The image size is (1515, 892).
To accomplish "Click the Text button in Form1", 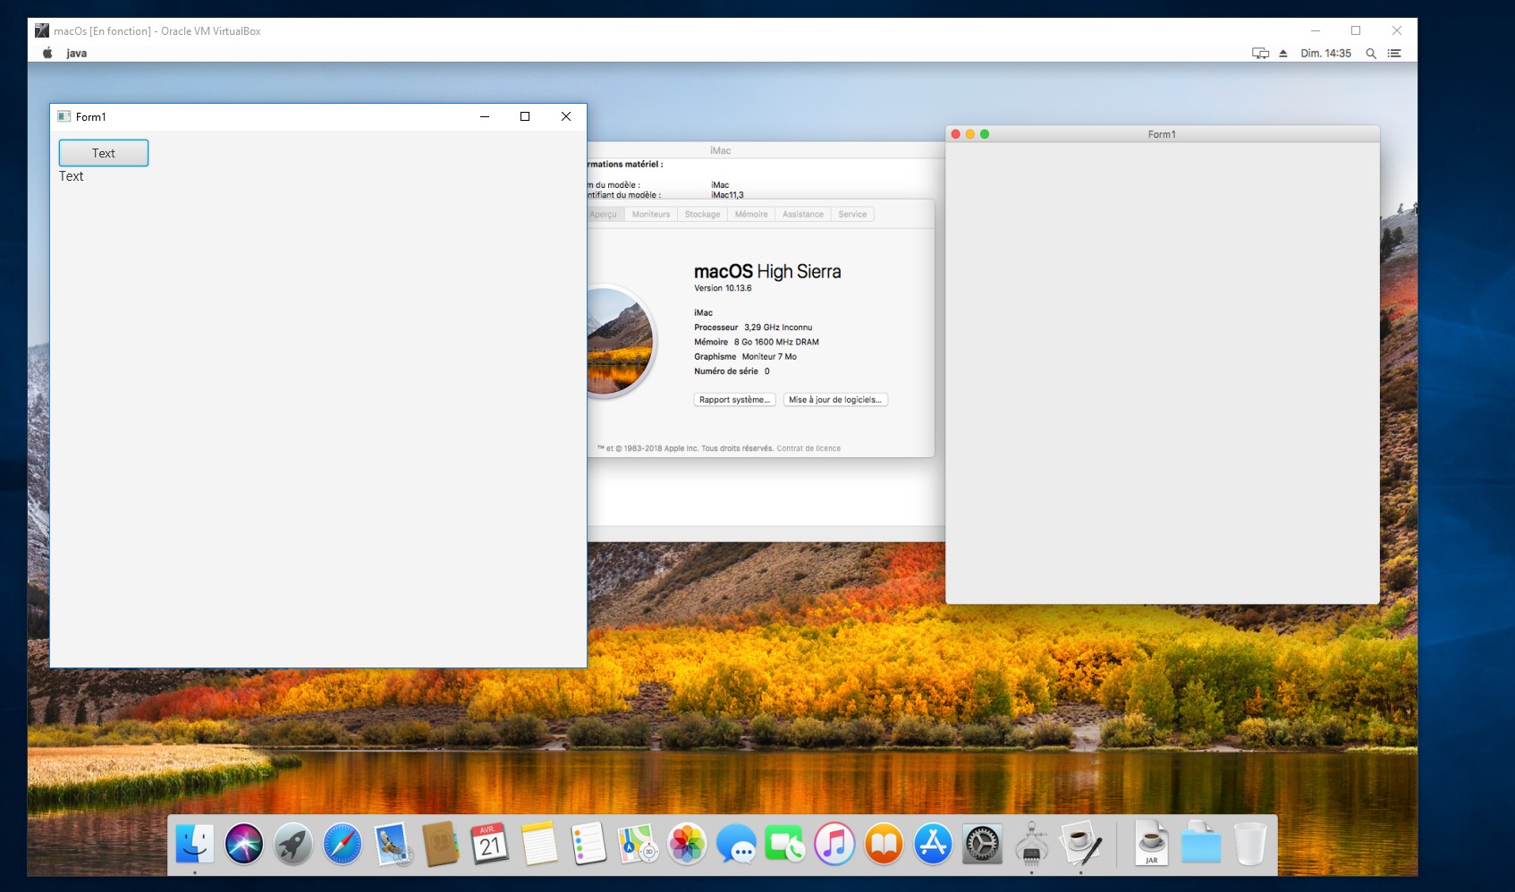I will point(104,153).
